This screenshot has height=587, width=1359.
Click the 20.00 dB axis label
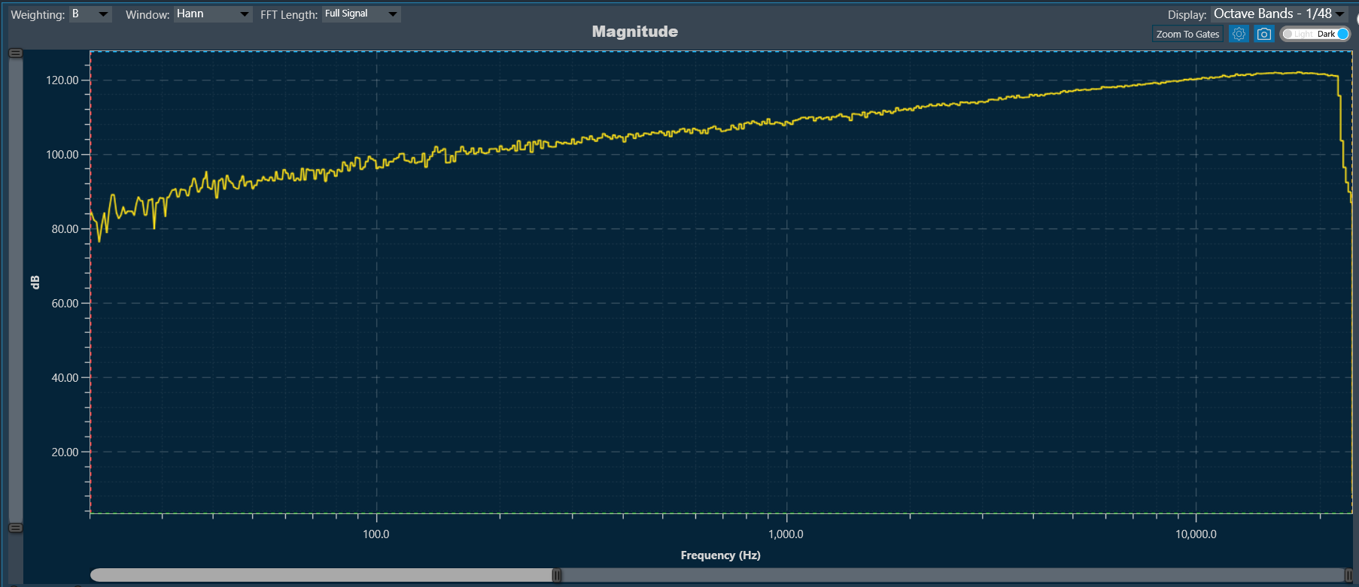click(65, 452)
